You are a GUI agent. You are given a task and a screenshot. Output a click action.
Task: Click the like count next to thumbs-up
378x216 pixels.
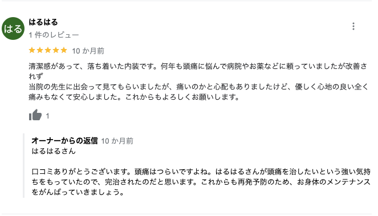pos(47,116)
